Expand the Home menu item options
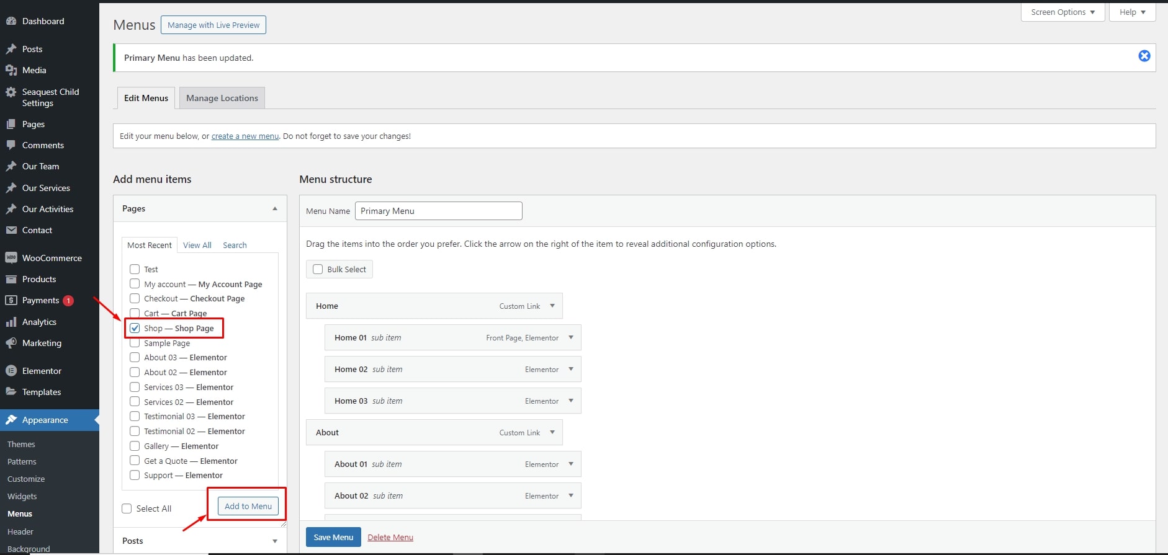The width and height of the screenshot is (1168, 555). [552, 306]
